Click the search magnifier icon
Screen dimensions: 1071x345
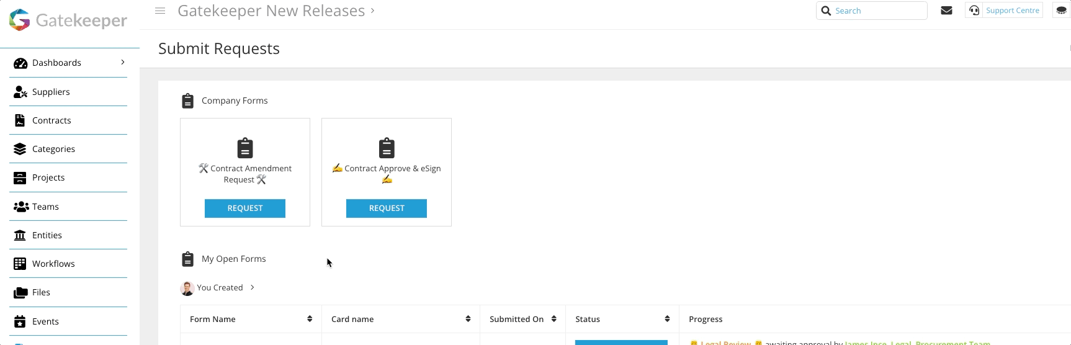point(826,11)
